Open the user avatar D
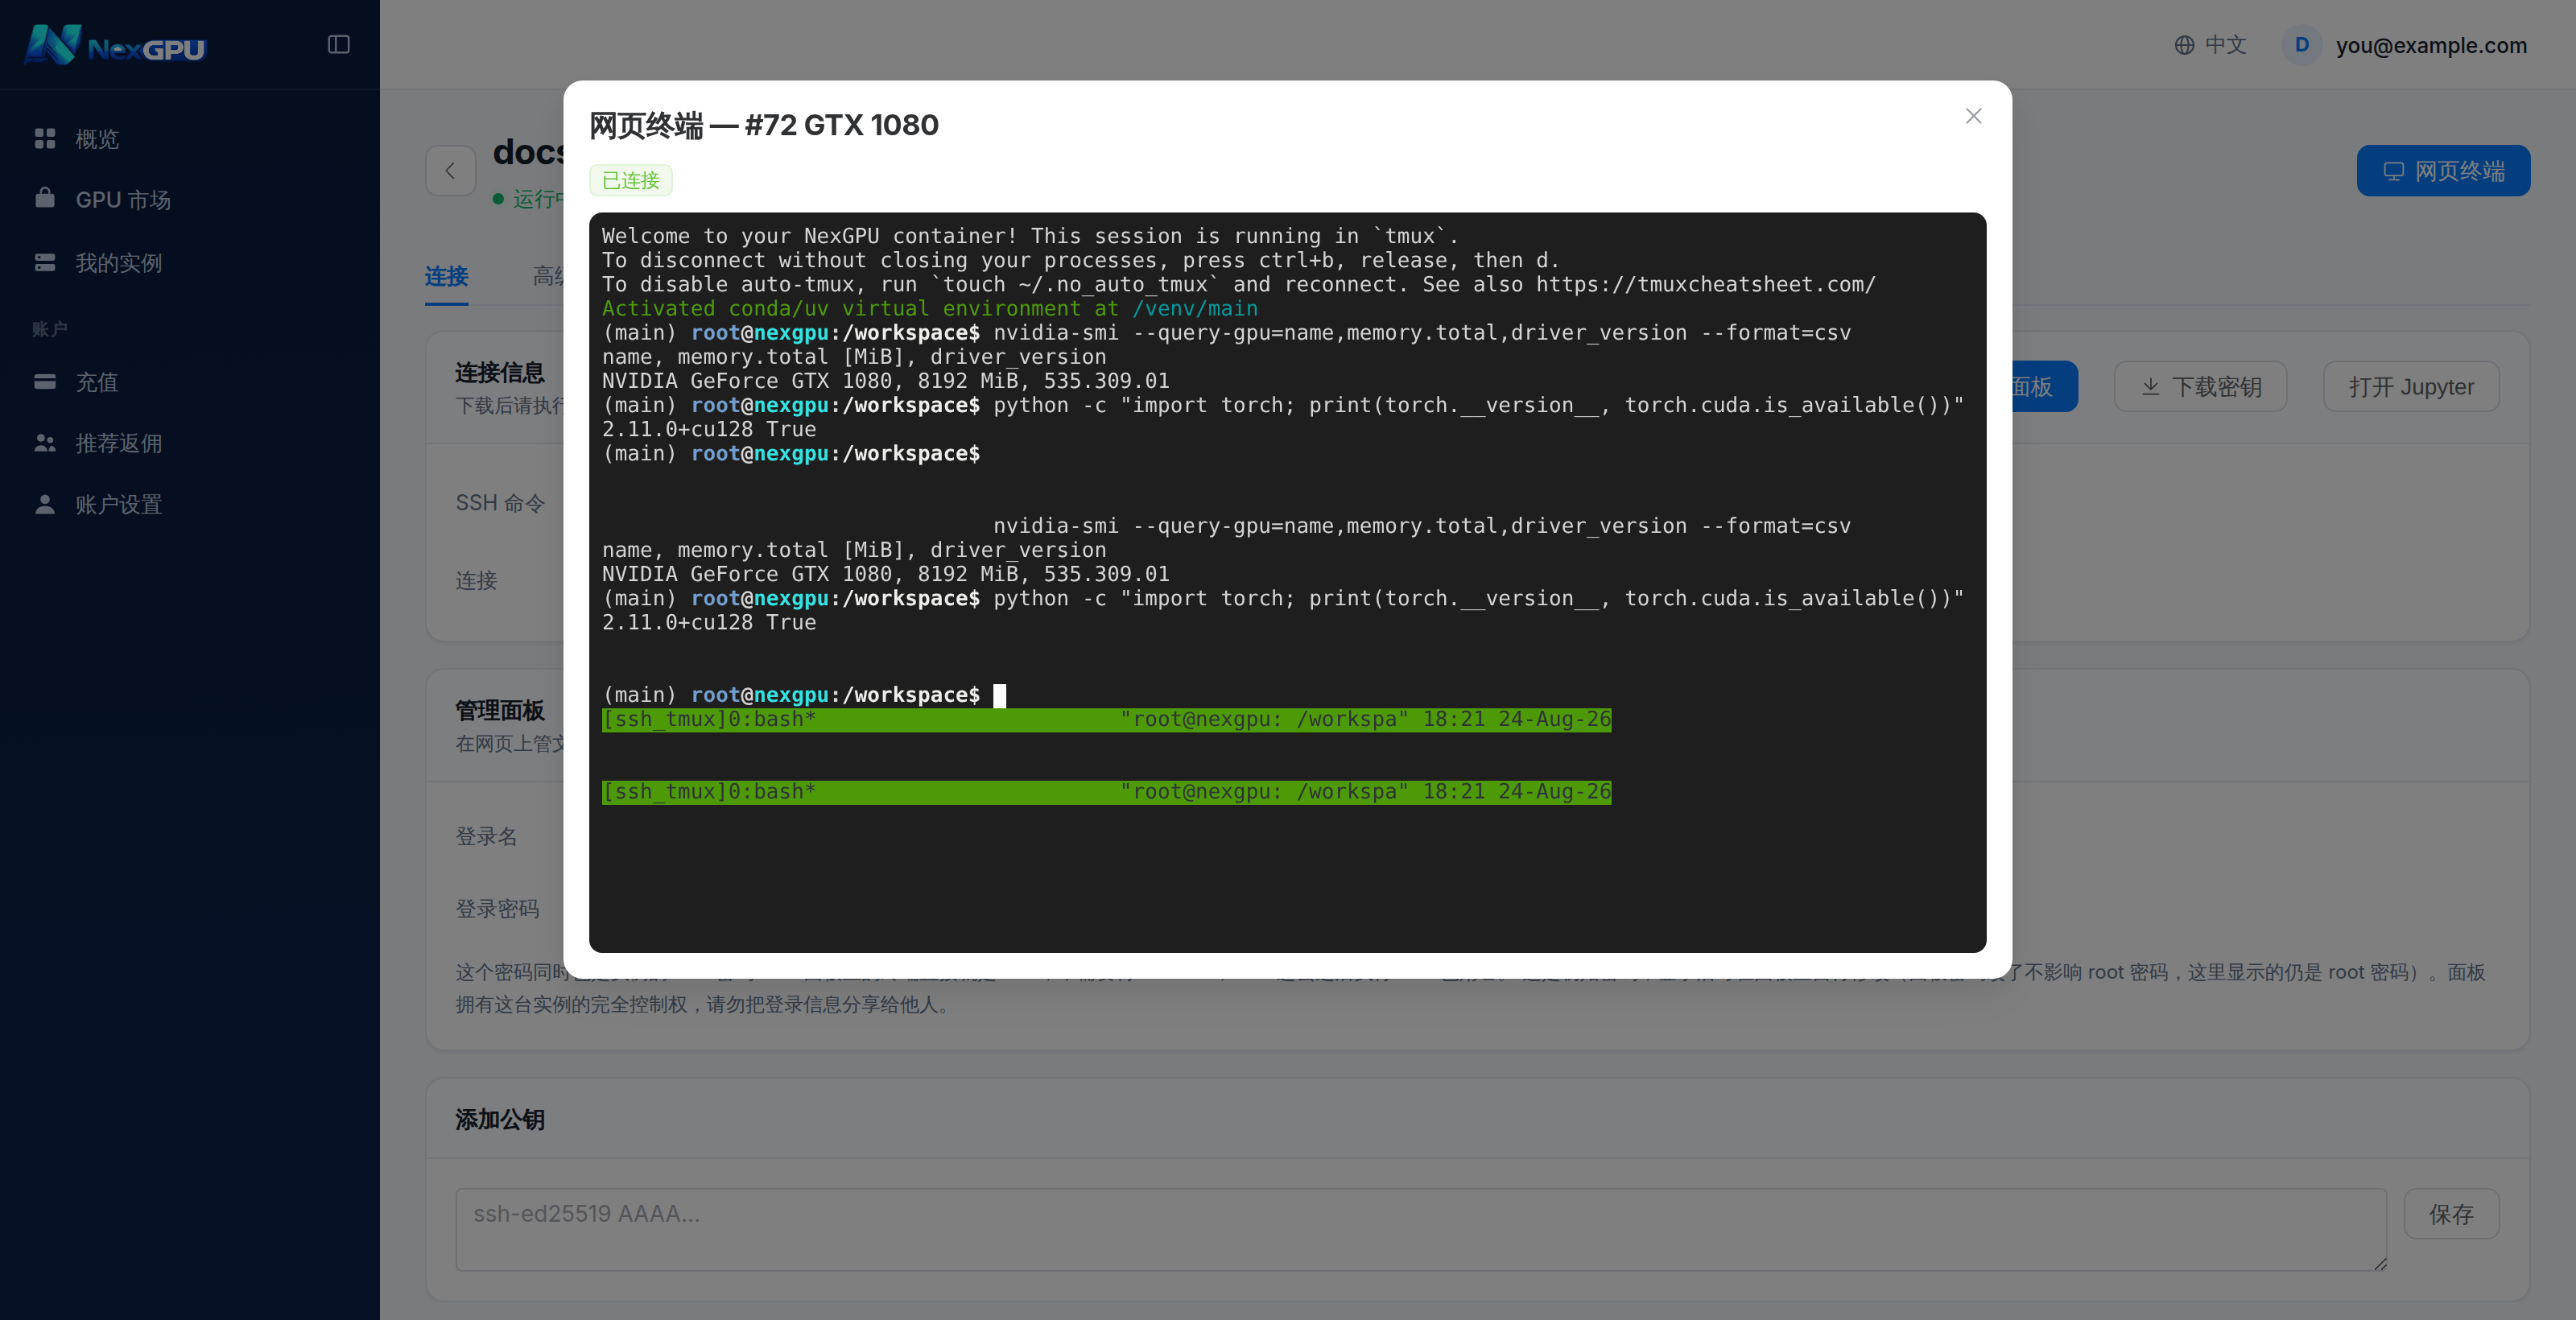 2301,45
